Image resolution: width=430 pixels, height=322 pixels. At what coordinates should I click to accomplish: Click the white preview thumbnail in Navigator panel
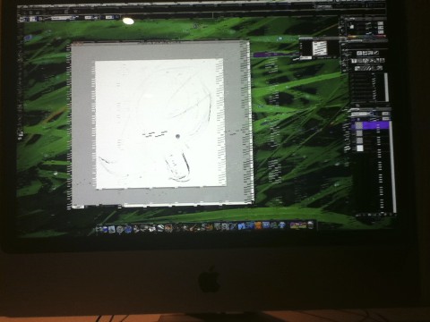coord(320,48)
